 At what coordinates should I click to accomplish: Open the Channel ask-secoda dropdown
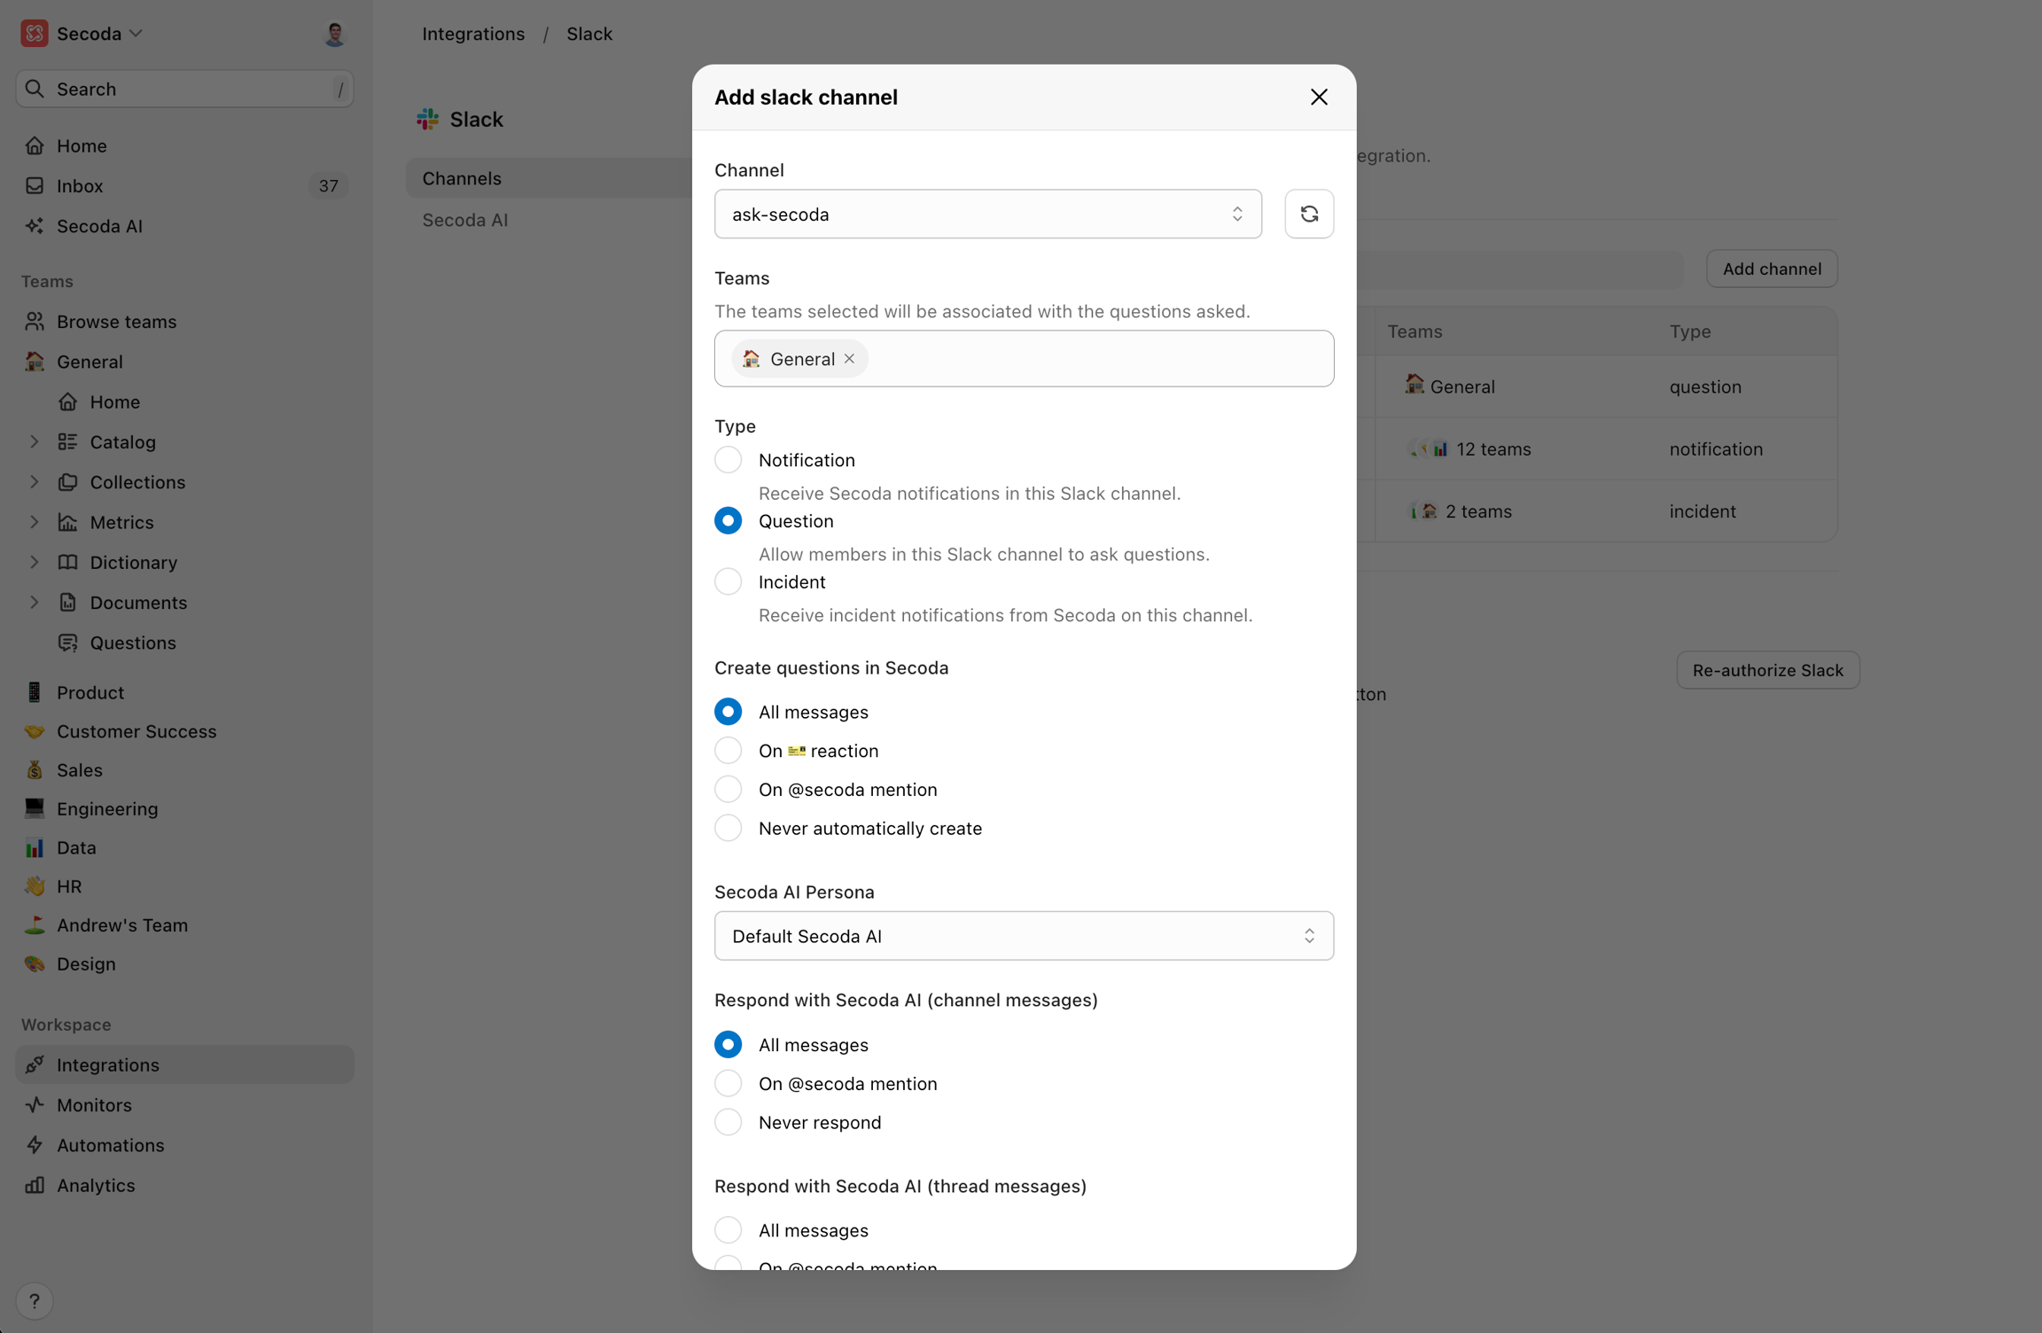click(x=987, y=214)
